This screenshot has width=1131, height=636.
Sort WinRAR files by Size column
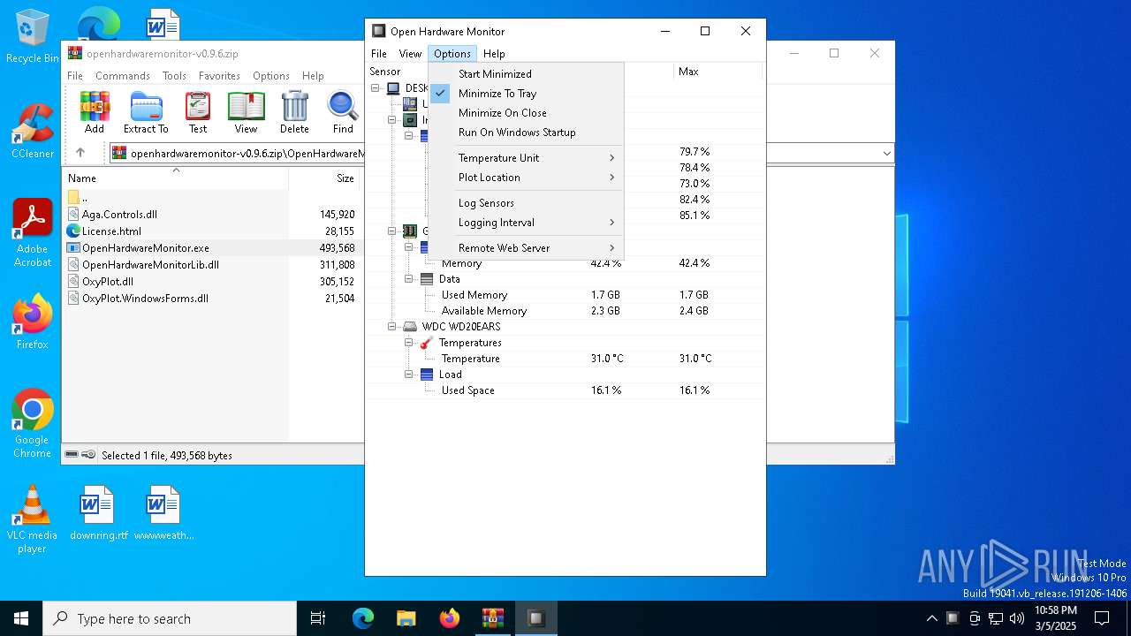point(326,178)
